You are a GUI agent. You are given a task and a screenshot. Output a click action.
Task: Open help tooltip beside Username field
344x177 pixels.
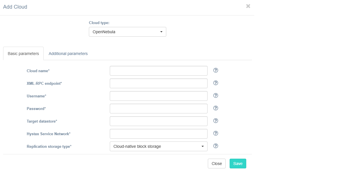click(216, 96)
